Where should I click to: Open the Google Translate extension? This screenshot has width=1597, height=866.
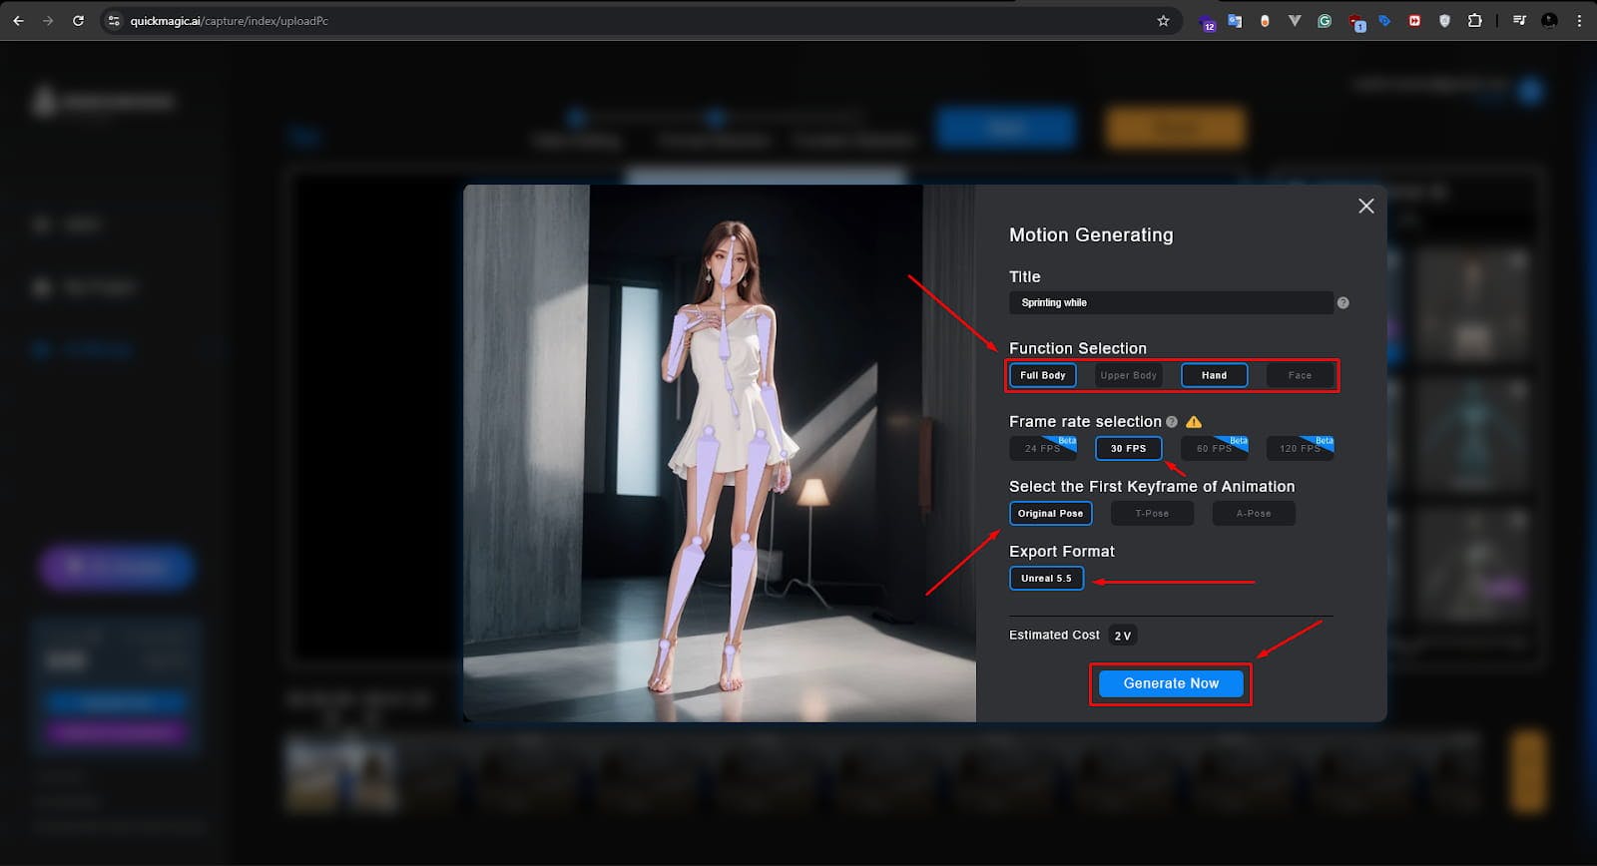(1235, 20)
